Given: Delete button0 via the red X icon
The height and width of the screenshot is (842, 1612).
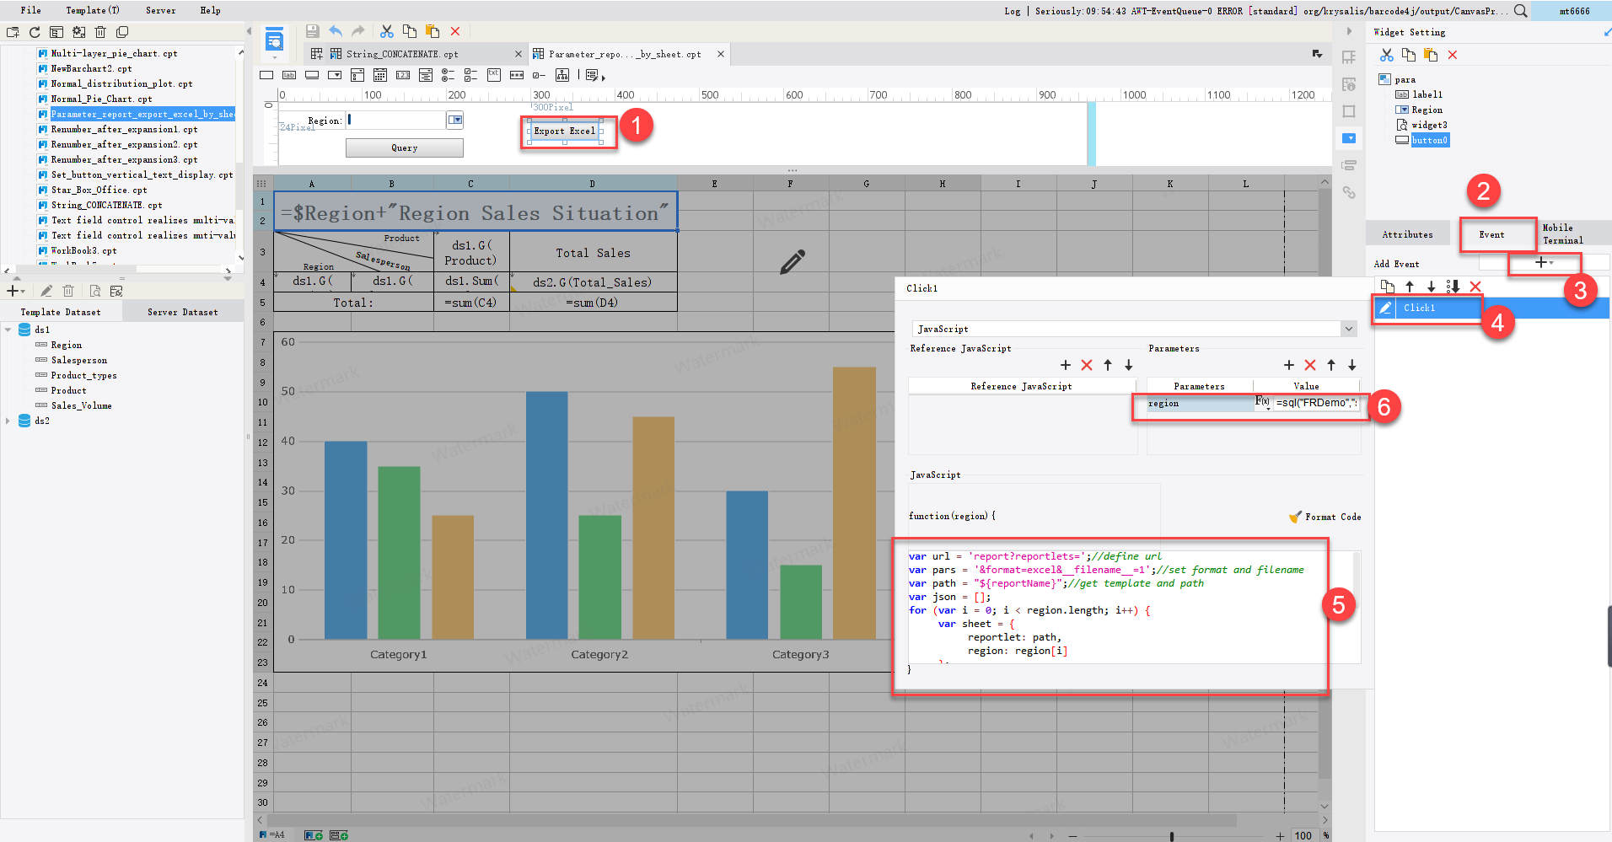Looking at the screenshot, I should tap(1453, 55).
